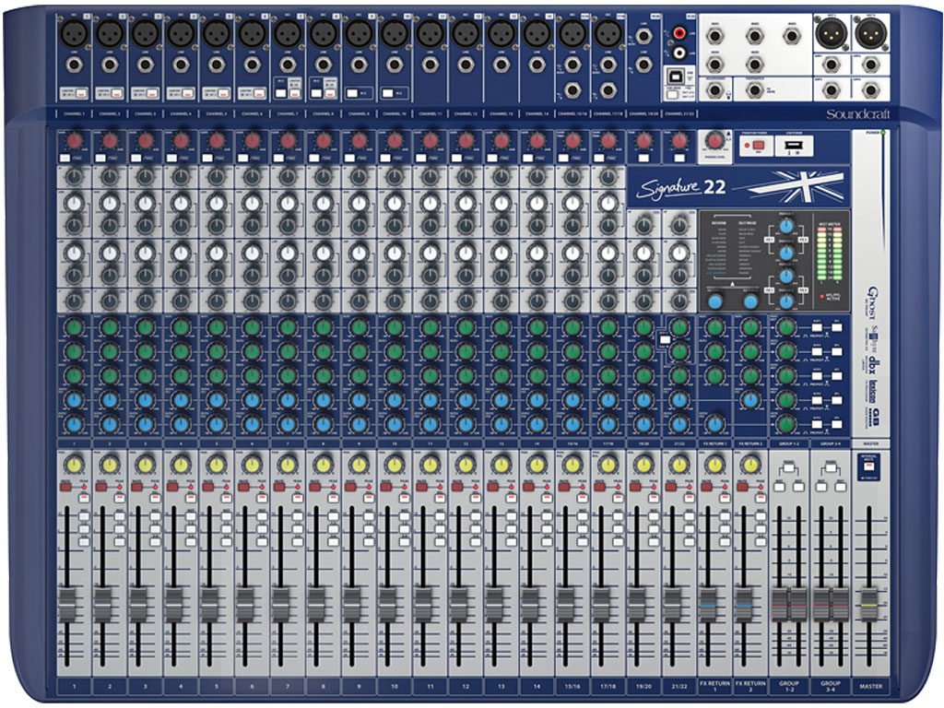
Task: Select the 21/22 stereo channel fader
Action: point(672,605)
